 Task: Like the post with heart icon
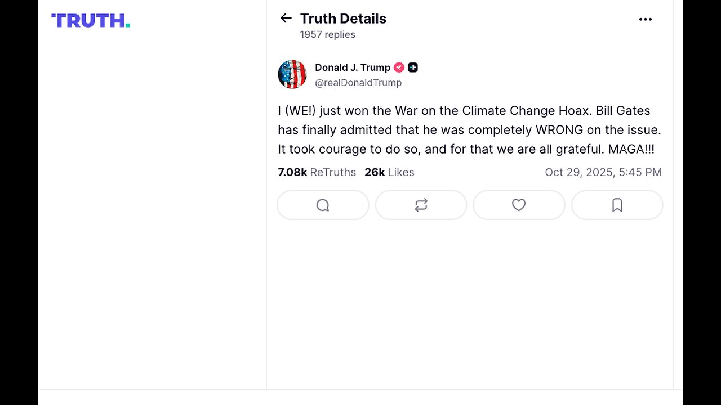[519, 205]
